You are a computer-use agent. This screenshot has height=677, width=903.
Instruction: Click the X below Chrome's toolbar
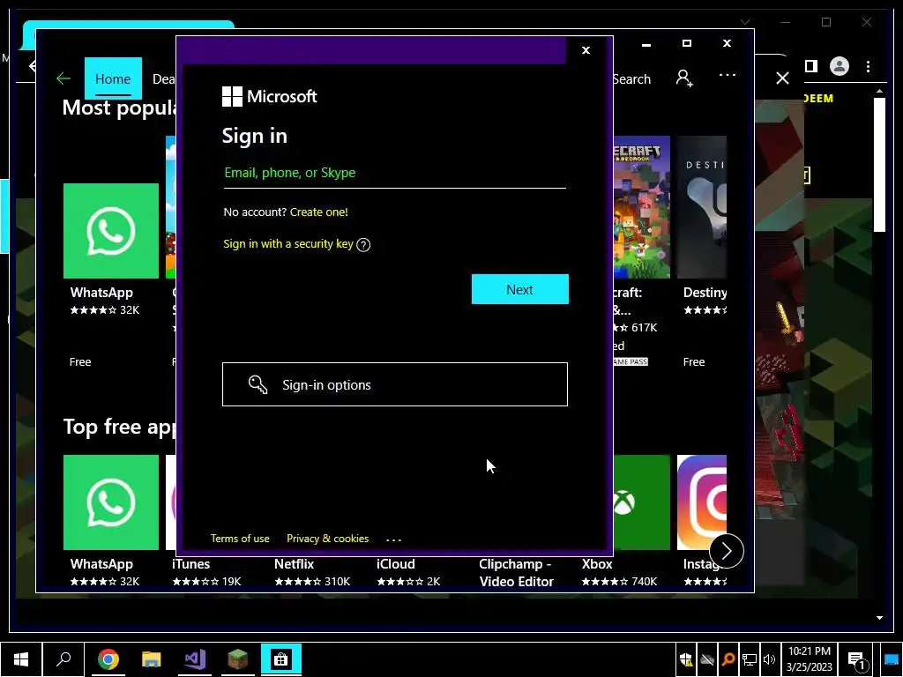[x=782, y=78]
